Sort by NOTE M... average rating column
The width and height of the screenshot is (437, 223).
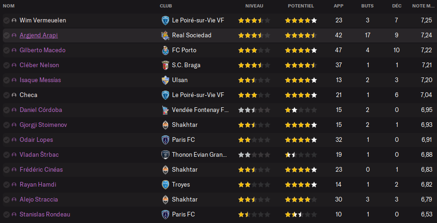[423, 6]
